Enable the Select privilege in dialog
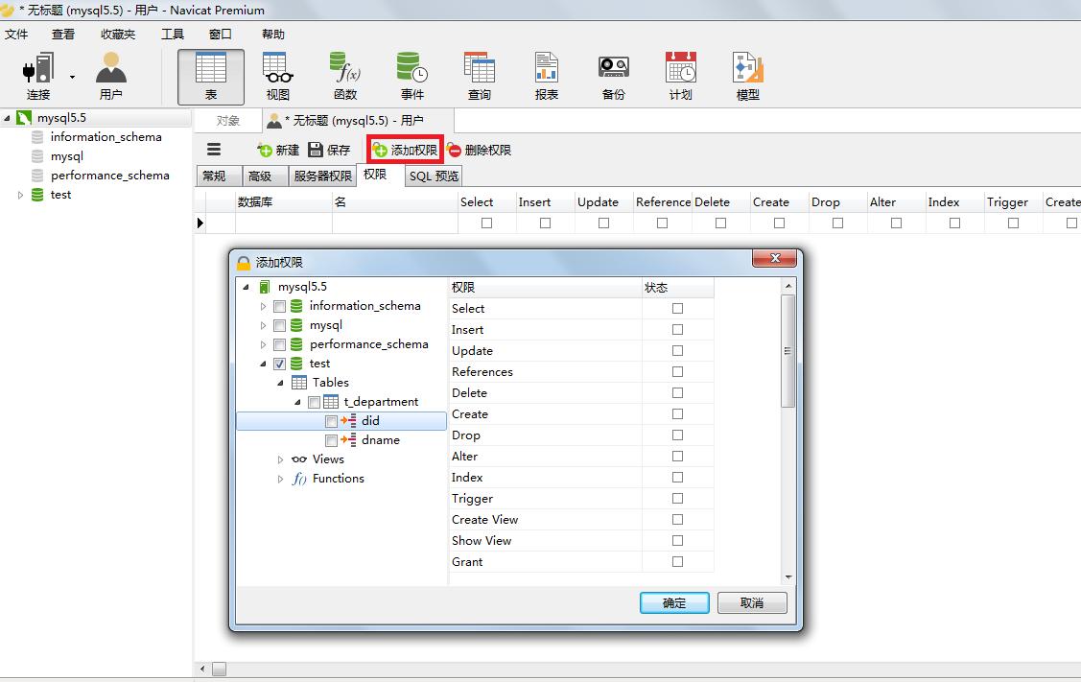1081x682 pixels. pos(678,308)
